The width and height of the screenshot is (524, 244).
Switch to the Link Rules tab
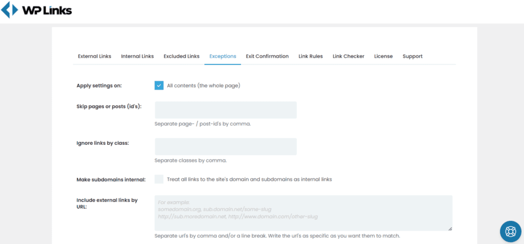click(311, 56)
